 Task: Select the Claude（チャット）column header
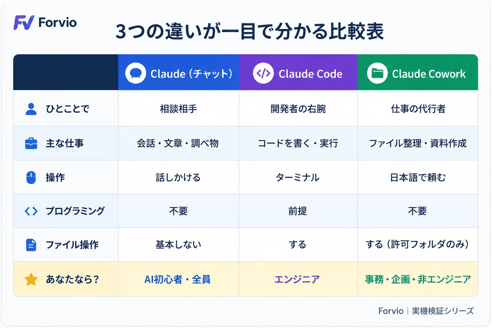(179, 72)
